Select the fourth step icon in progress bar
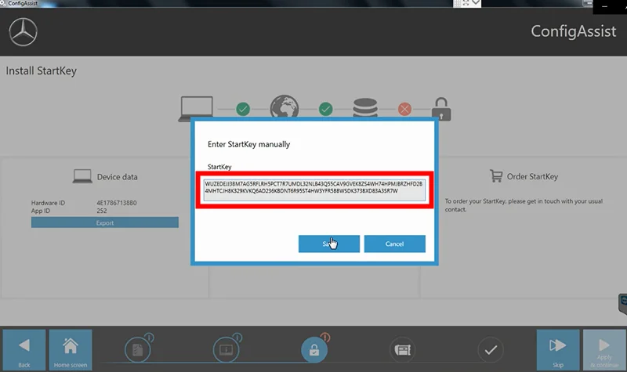 click(x=403, y=350)
